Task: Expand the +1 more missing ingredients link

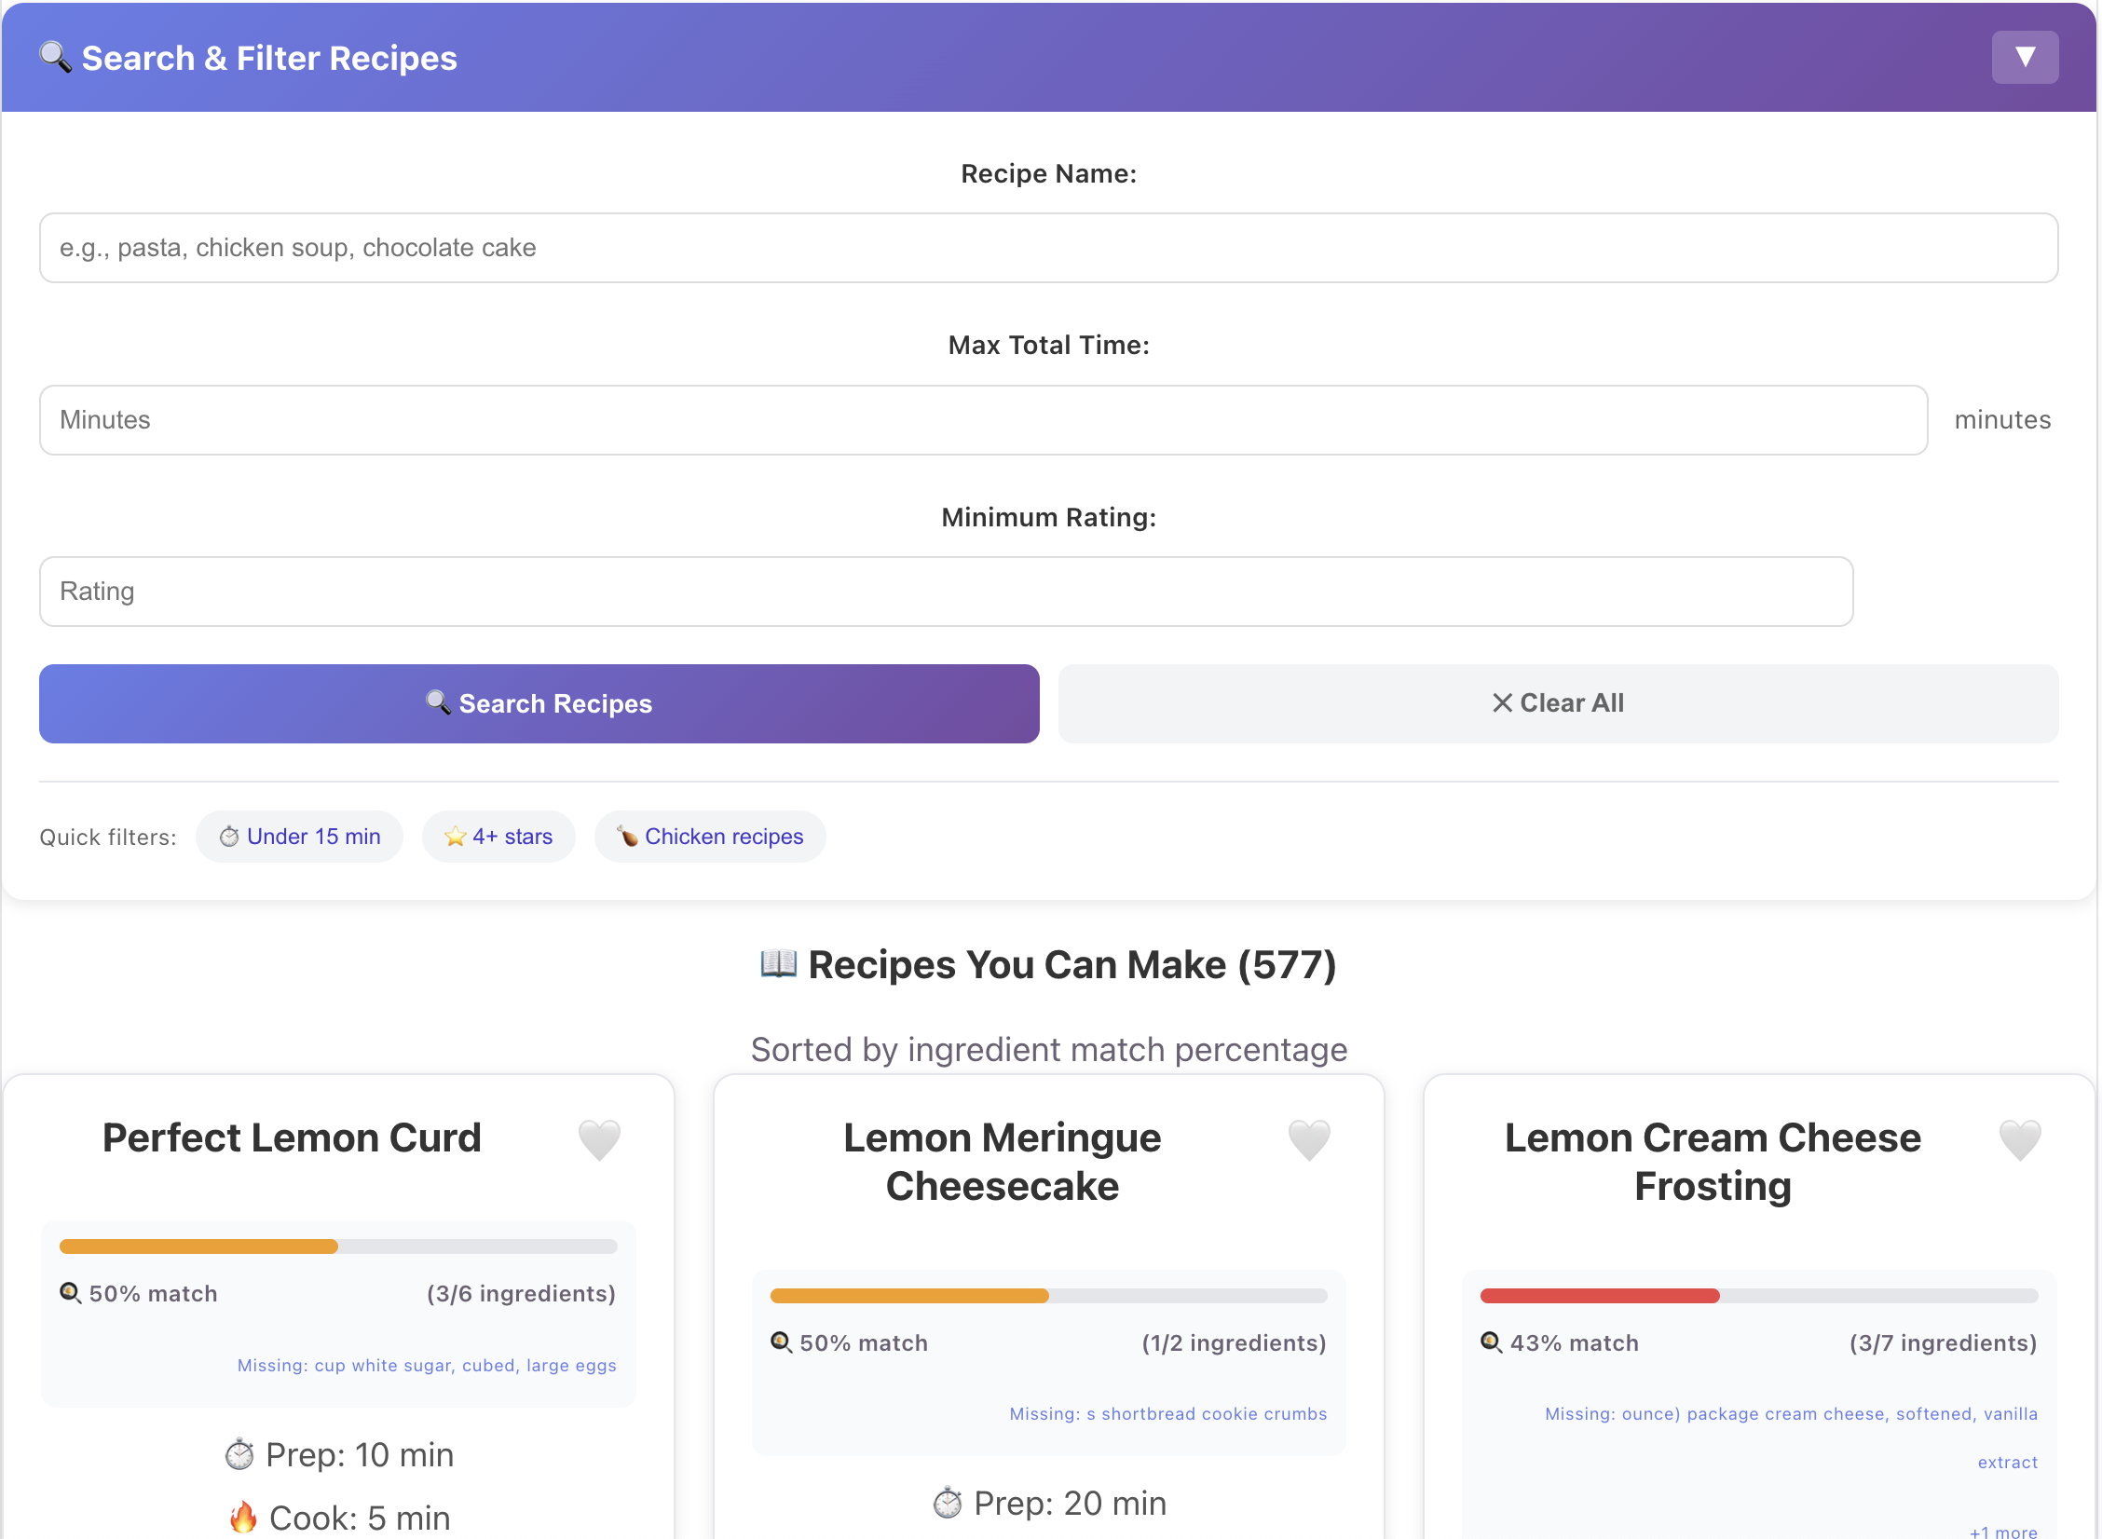Action: tap(2002, 1531)
